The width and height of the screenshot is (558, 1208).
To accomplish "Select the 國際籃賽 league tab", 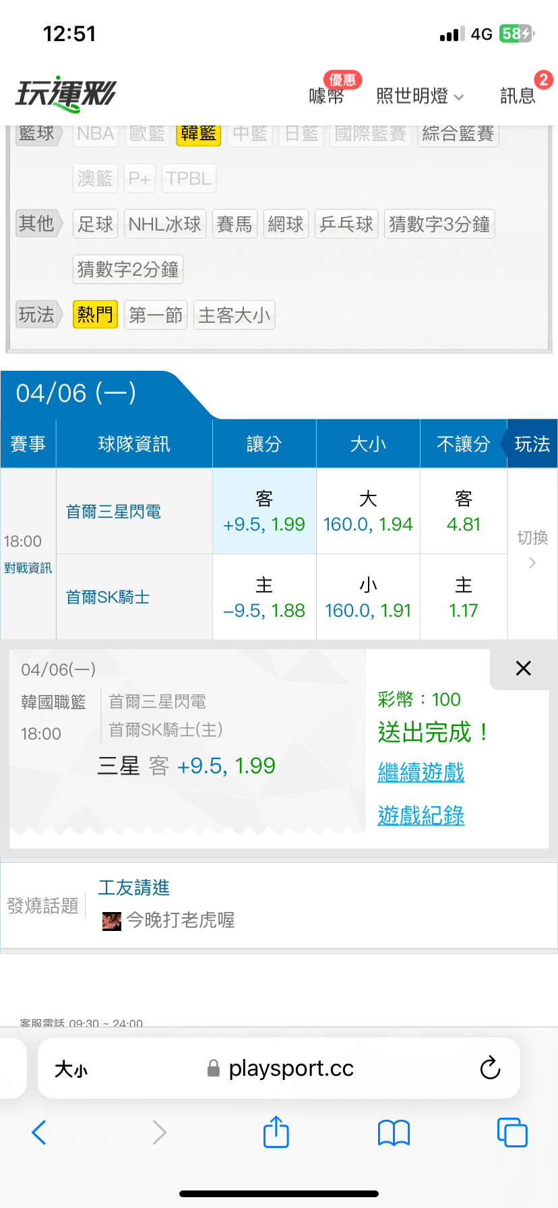I will [371, 133].
